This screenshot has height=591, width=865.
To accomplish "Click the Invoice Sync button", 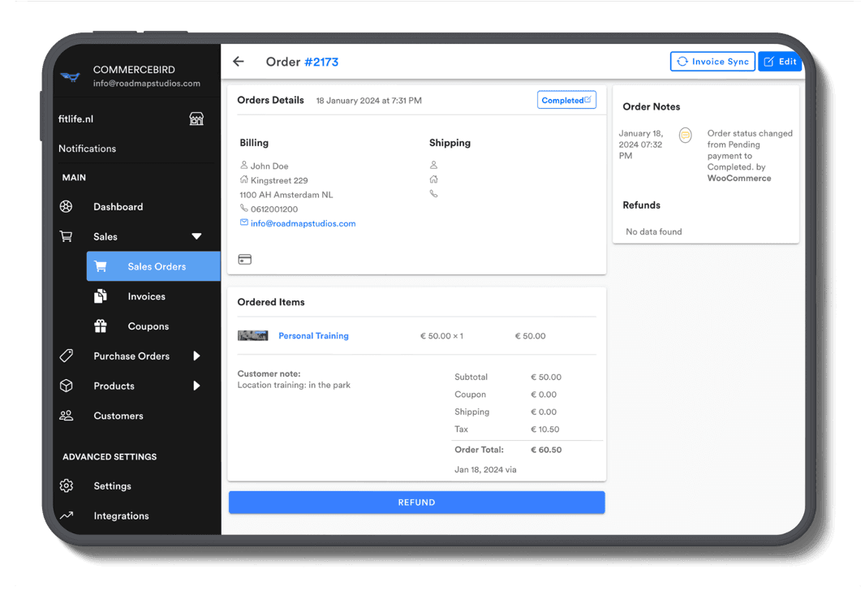I will [x=712, y=61].
